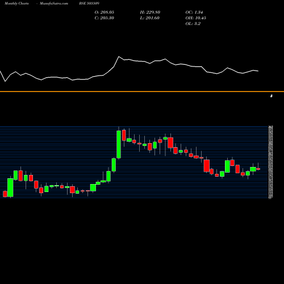Select the low value 'L: 201.60'

pyautogui.click(x=150, y=18)
